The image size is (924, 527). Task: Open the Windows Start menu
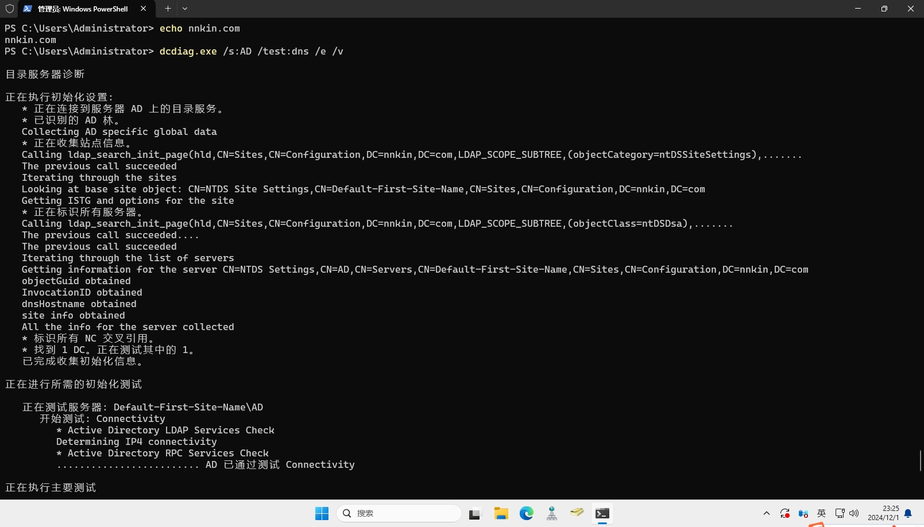pos(322,513)
